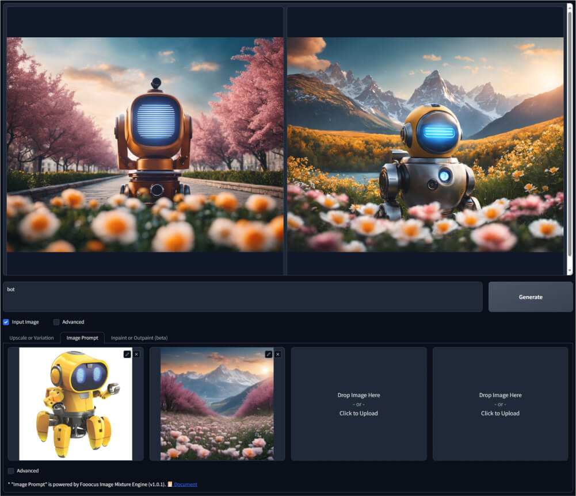576x496 pixels.
Task: Remove the mountain flower field image with its X icon
Action: pyautogui.click(x=278, y=354)
